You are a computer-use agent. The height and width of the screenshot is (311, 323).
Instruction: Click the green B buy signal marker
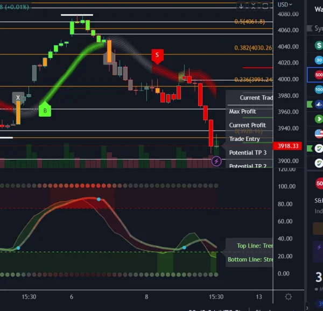click(x=45, y=110)
